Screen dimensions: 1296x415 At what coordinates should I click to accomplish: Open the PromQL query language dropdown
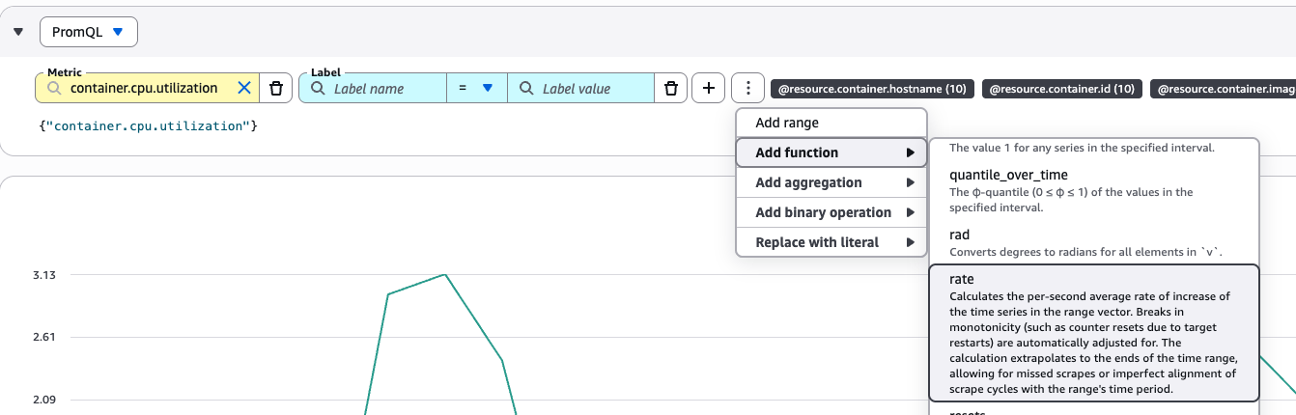pos(89,32)
